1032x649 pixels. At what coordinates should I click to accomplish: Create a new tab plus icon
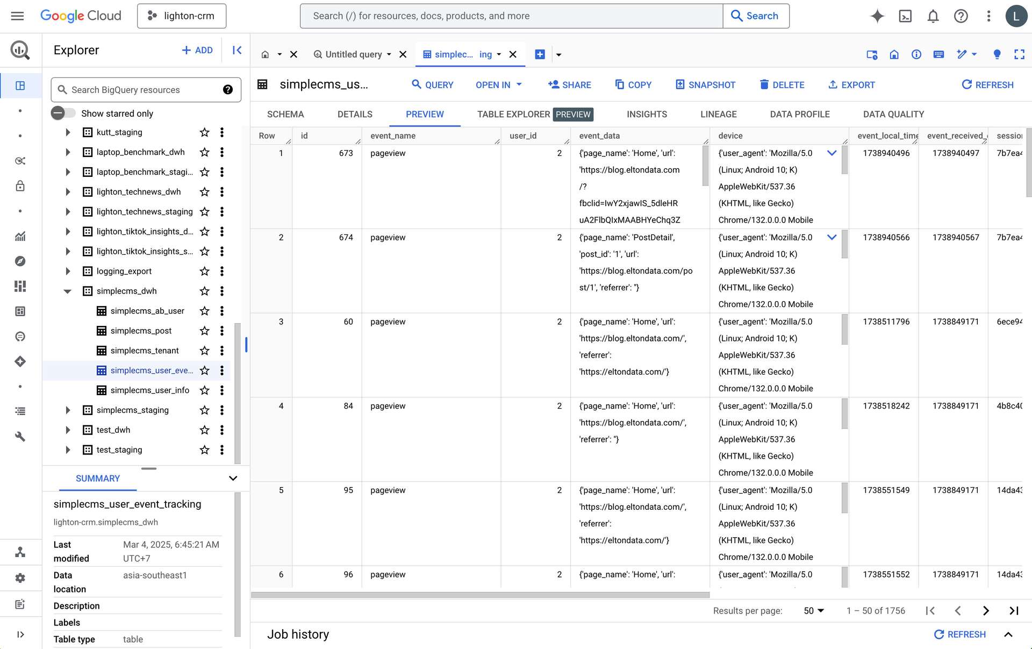click(540, 54)
